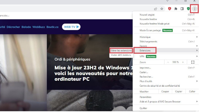Open the Boutic.ca navigation link

(x=53, y=27)
